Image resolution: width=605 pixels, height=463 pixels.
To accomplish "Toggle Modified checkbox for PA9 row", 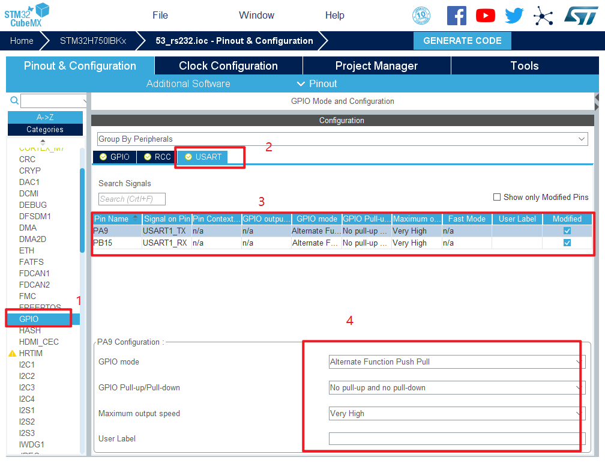I will pos(567,231).
